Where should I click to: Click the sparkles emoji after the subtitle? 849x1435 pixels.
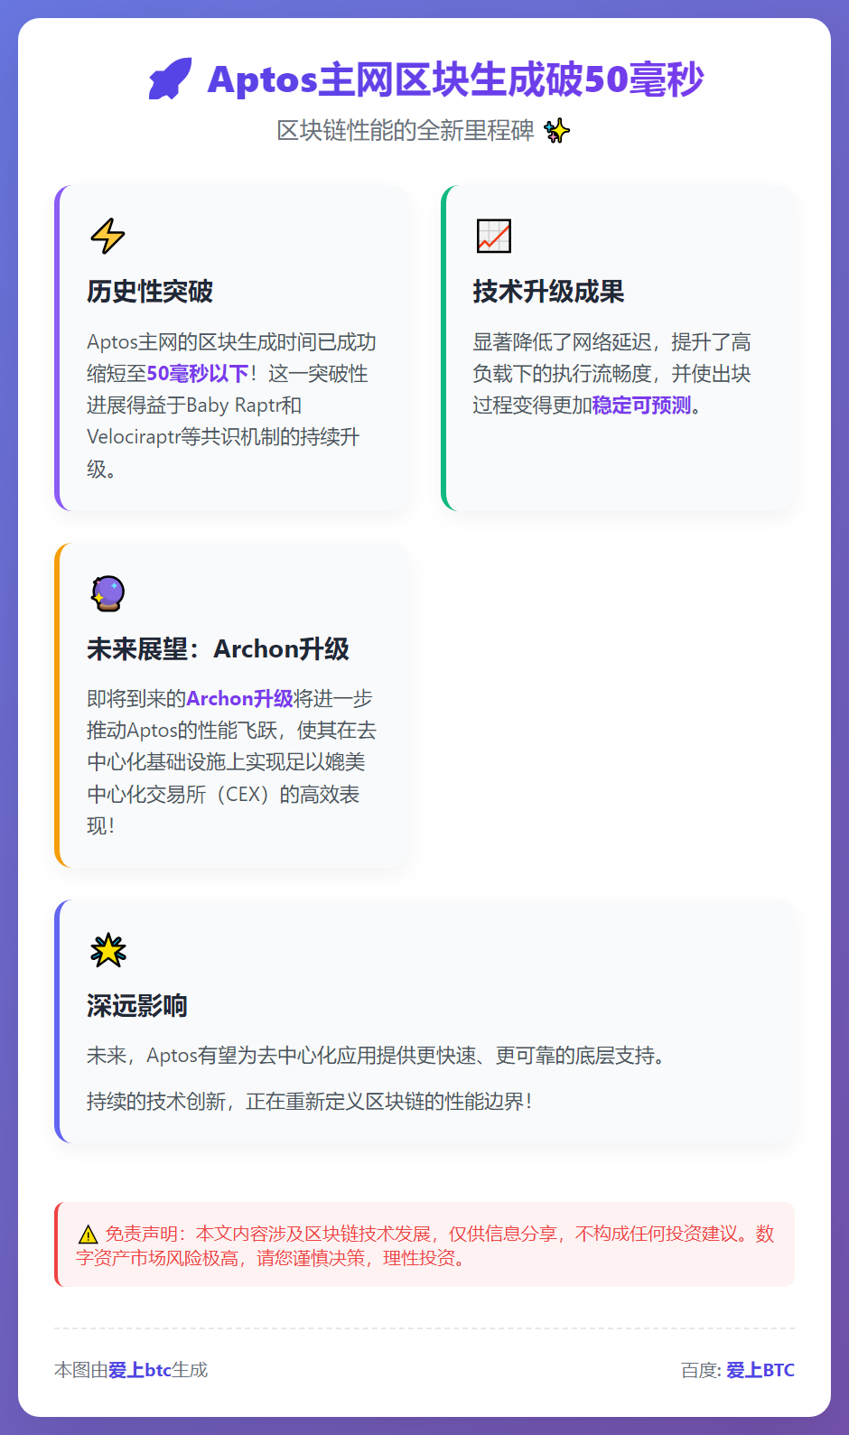[x=557, y=131]
